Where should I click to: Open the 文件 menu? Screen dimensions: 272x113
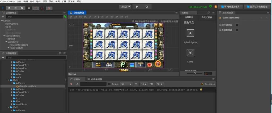tap(19, 1)
